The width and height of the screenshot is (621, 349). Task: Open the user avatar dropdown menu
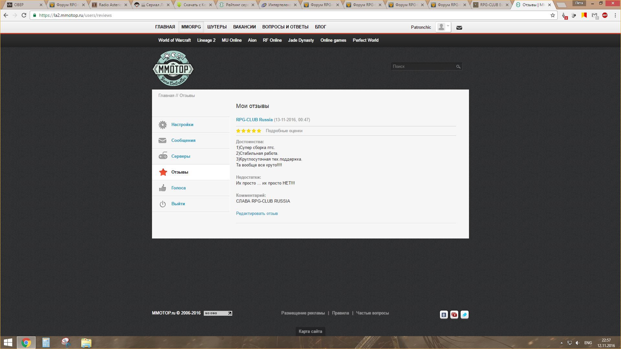pyautogui.click(x=443, y=27)
